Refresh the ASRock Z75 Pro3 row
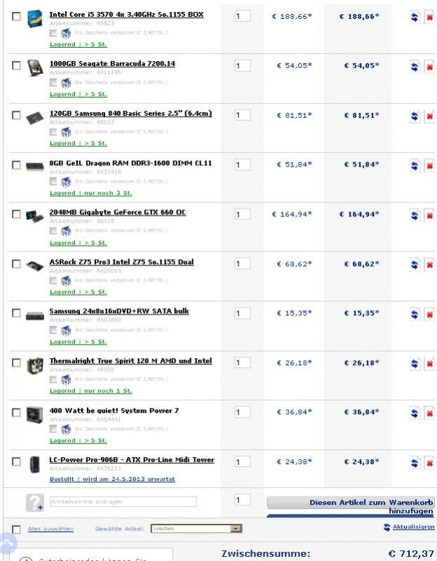Image resolution: width=437 pixels, height=561 pixels. tap(415, 265)
